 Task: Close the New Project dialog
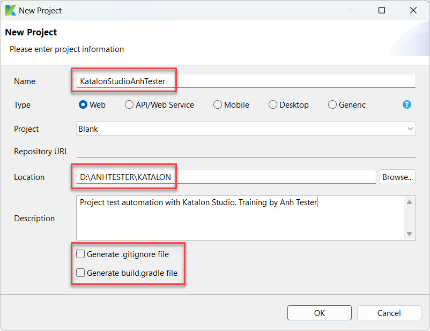[413, 10]
